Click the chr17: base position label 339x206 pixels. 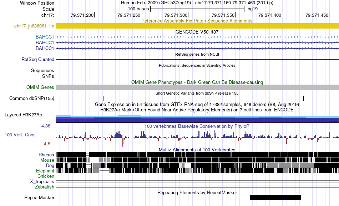47,15
